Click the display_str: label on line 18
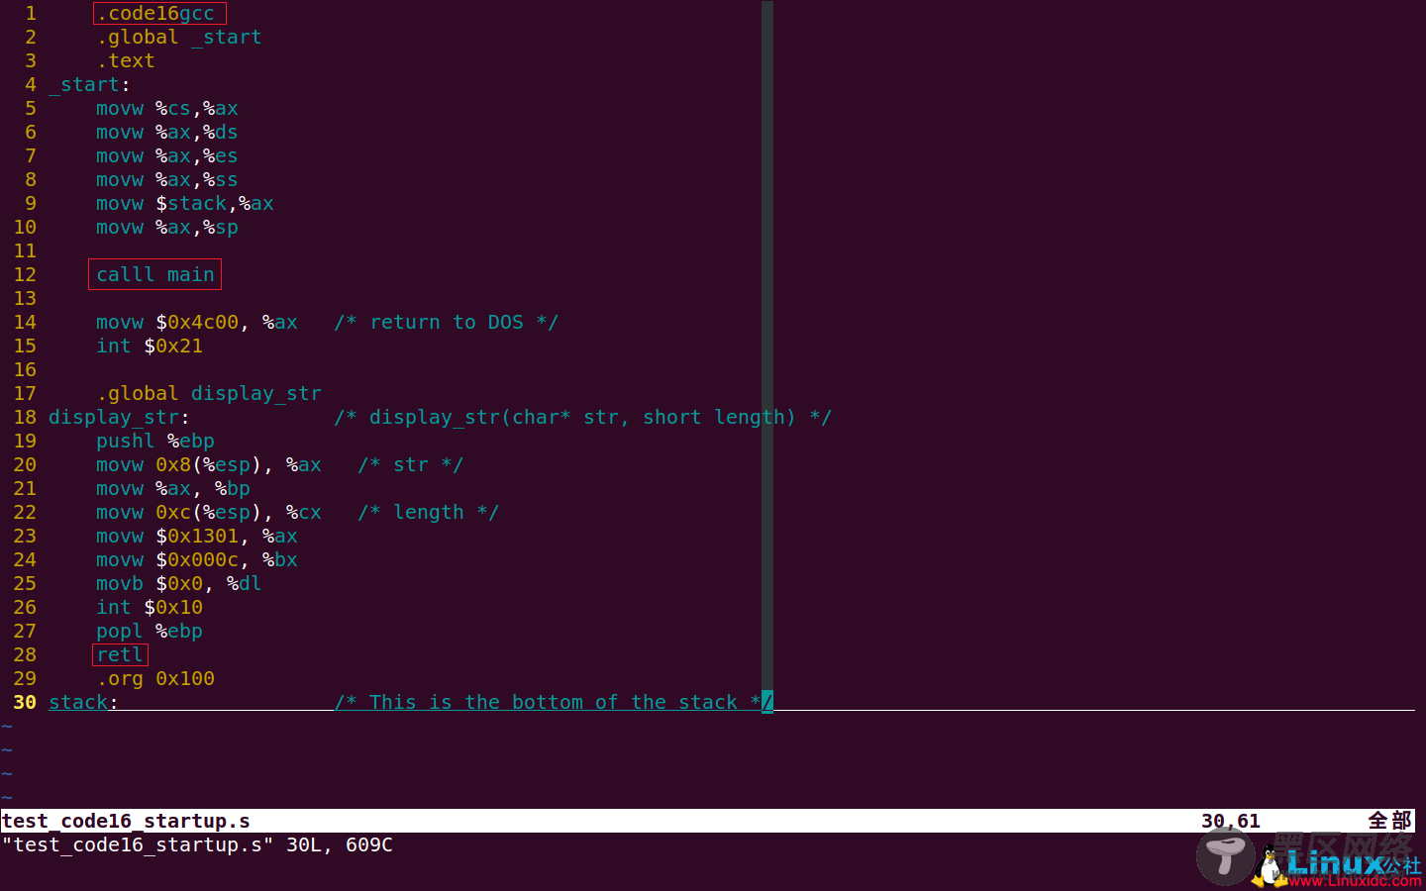 click(119, 417)
